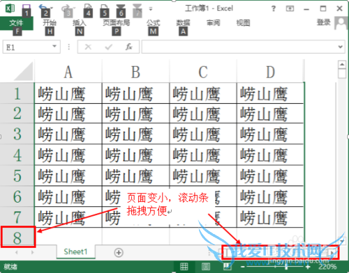Open Ribbon Display Options icon

[x=290, y=9]
